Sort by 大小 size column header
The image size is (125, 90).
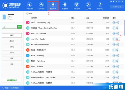88,18
